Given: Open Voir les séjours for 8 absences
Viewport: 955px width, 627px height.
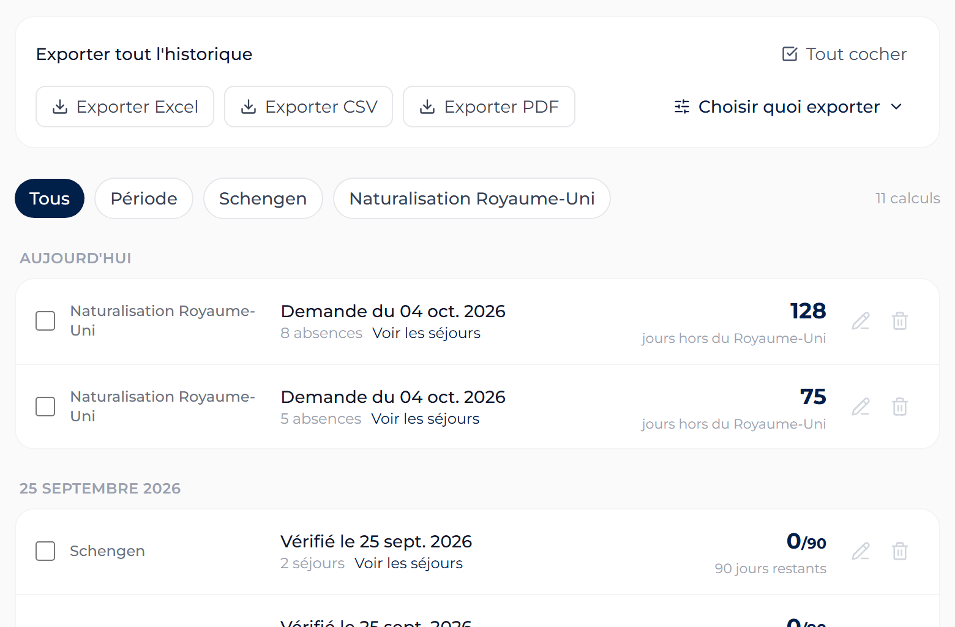Looking at the screenshot, I should click(x=426, y=333).
